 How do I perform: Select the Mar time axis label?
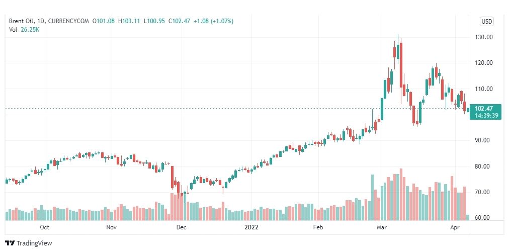click(381, 227)
